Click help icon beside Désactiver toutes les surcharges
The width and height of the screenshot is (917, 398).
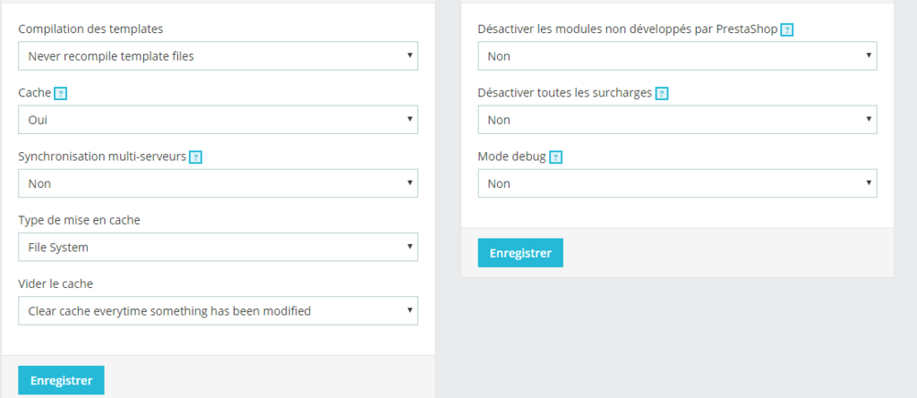click(x=661, y=94)
